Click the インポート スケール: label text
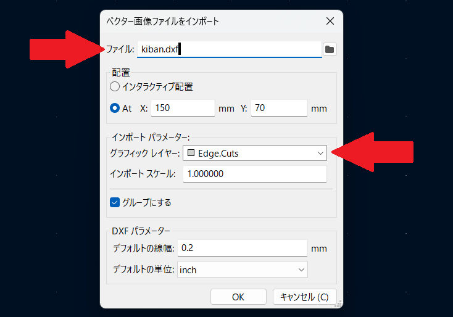The width and height of the screenshot is (453, 317). tap(143, 174)
